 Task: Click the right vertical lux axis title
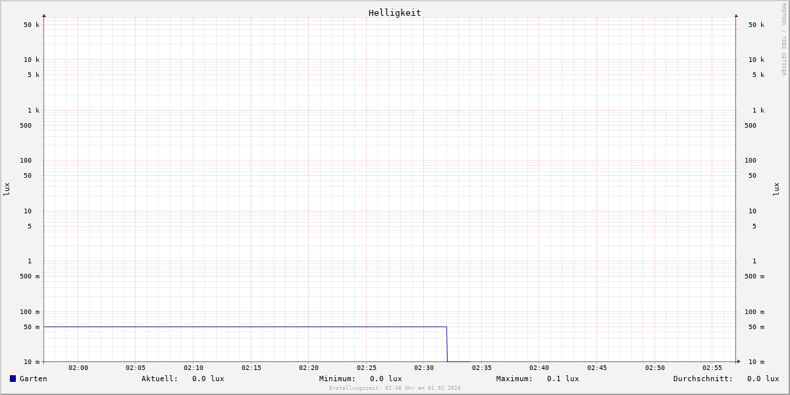(776, 189)
